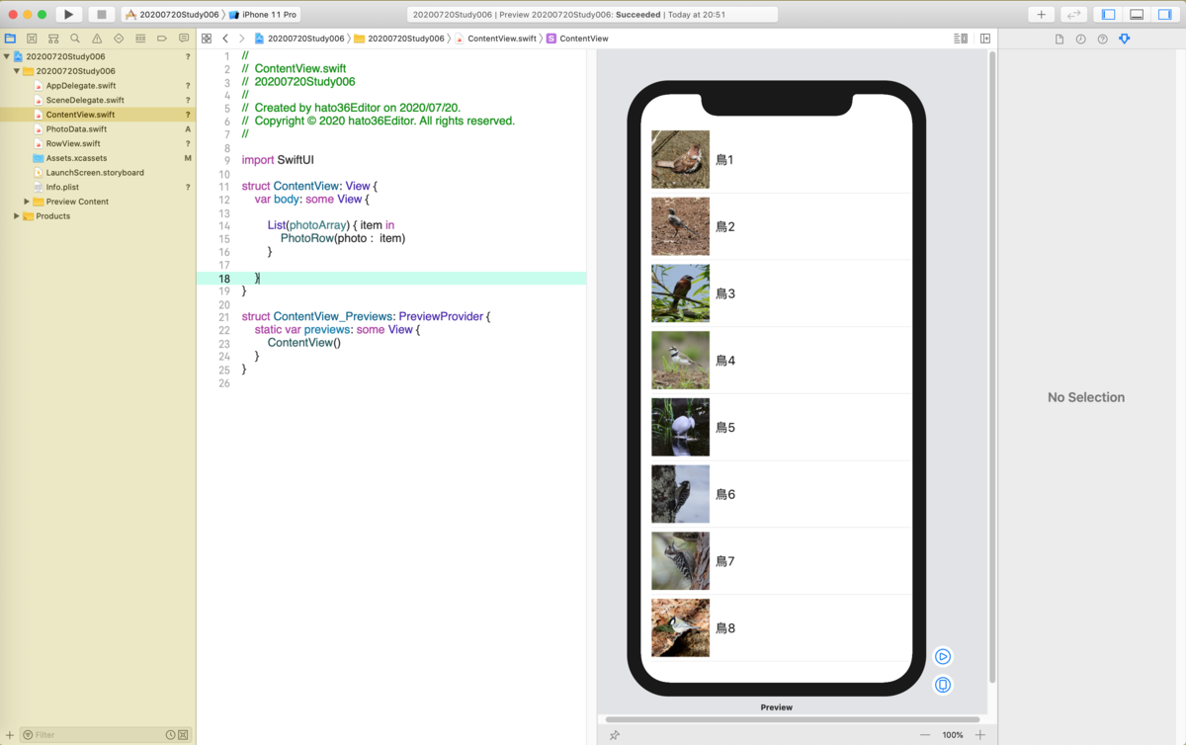Select AppDelegate.swift in navigator
The image size is (1186, 745).
(x=80, y=86)
